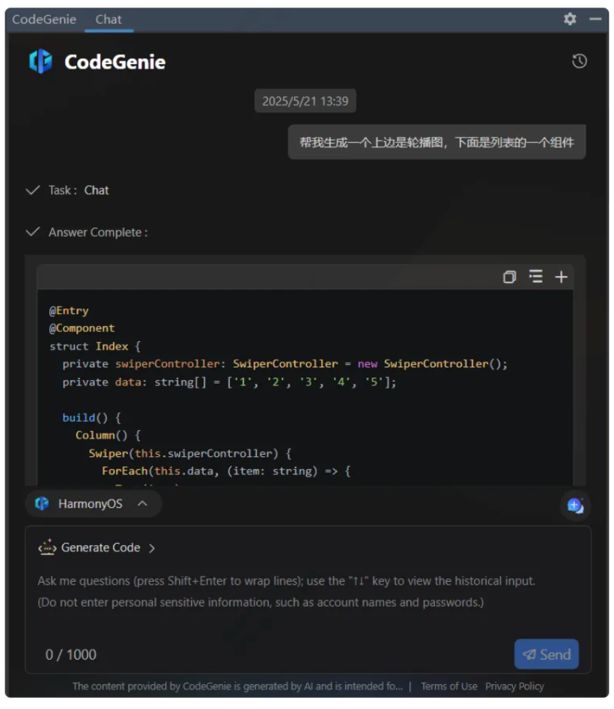This screenshot has width=614, height=709.
Task: Click the list-style icon above the code block
Action: (x=535, y=276)
